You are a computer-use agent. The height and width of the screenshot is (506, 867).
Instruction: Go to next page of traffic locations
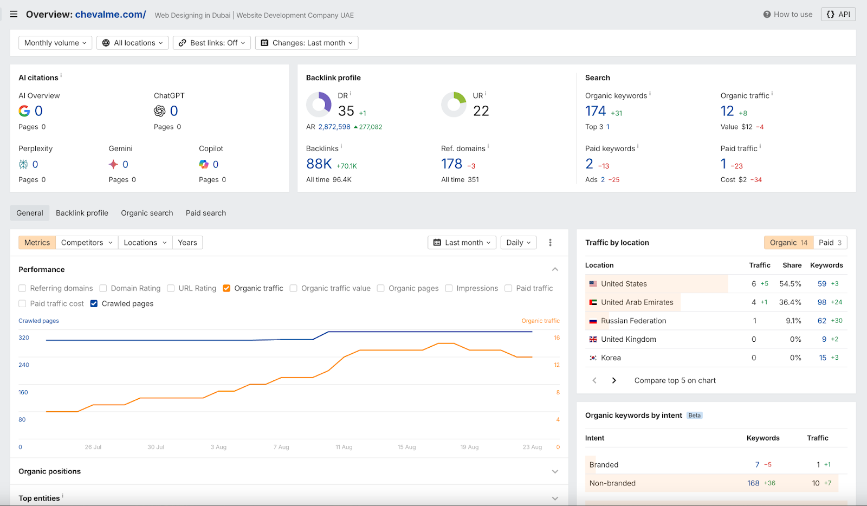point(614,380)
